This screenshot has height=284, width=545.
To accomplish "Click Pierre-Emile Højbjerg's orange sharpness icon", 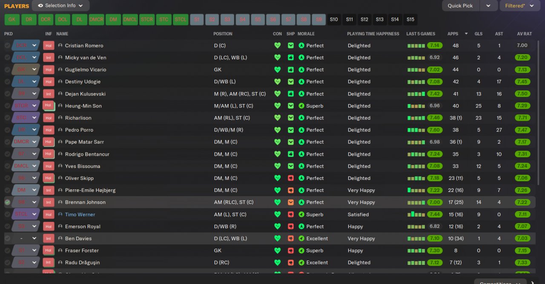I will (x=291, y=190).
